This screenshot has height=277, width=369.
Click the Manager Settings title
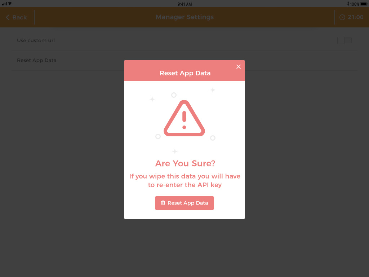(x=184, y=17)
